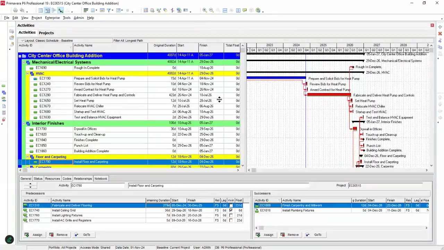Toggle Driving checkbox for EC1770 predecessor

coord(231,220)
